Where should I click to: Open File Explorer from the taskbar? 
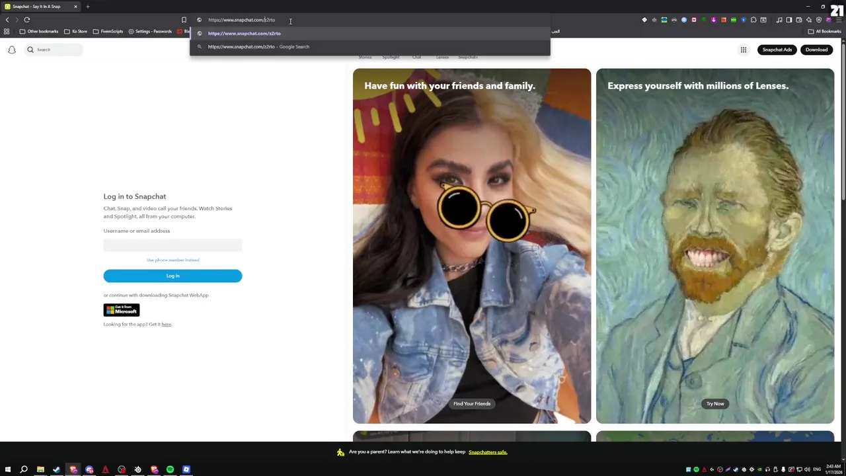point(40,469)
